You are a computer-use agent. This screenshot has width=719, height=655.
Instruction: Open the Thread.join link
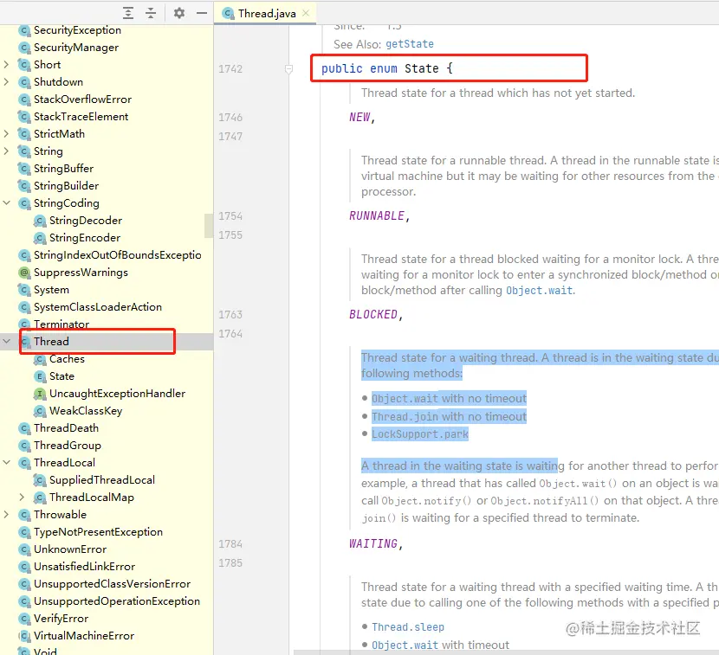[405, 416]
